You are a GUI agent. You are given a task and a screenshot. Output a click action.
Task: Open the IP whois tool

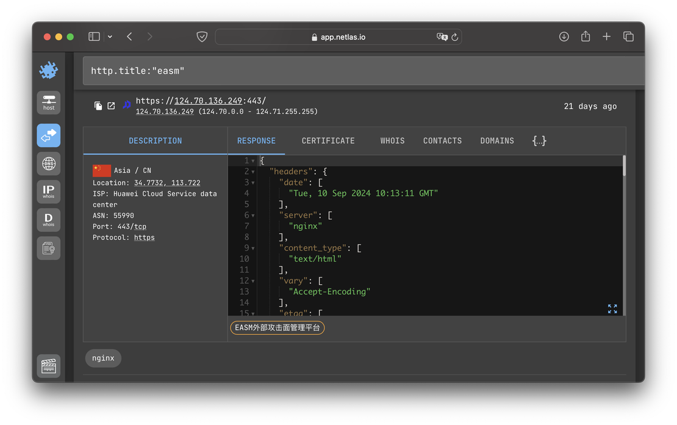click(48, 191)
